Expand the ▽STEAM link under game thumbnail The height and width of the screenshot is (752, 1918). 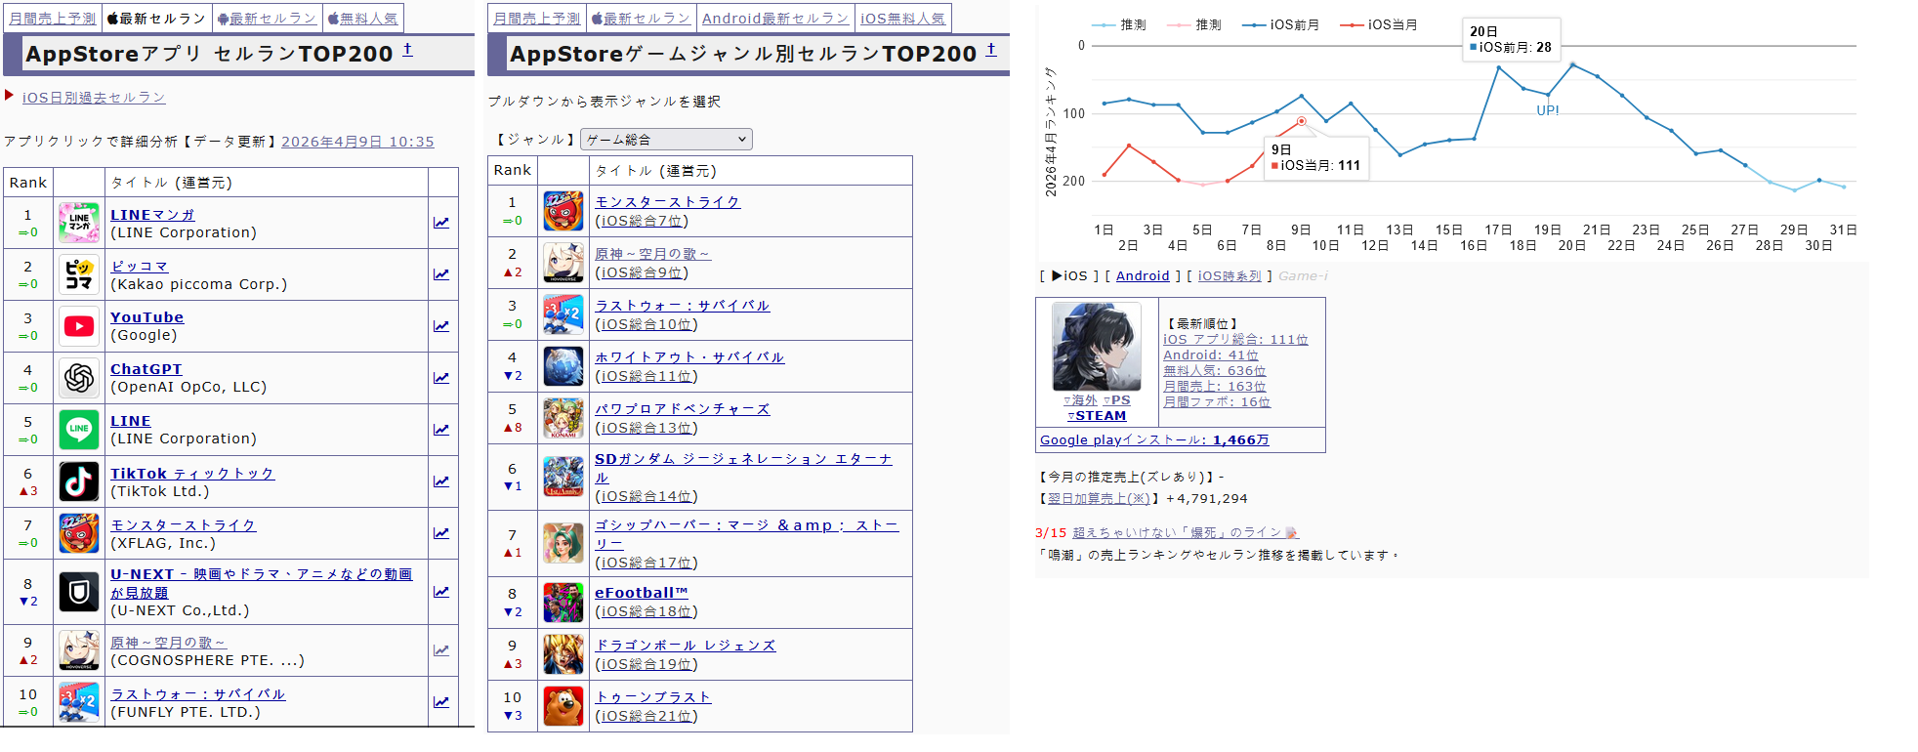(1097, 416)
